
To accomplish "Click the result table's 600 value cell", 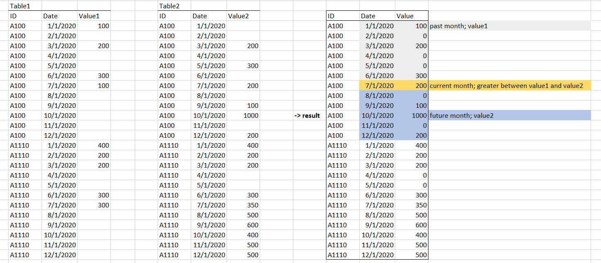I will point(411,225).
